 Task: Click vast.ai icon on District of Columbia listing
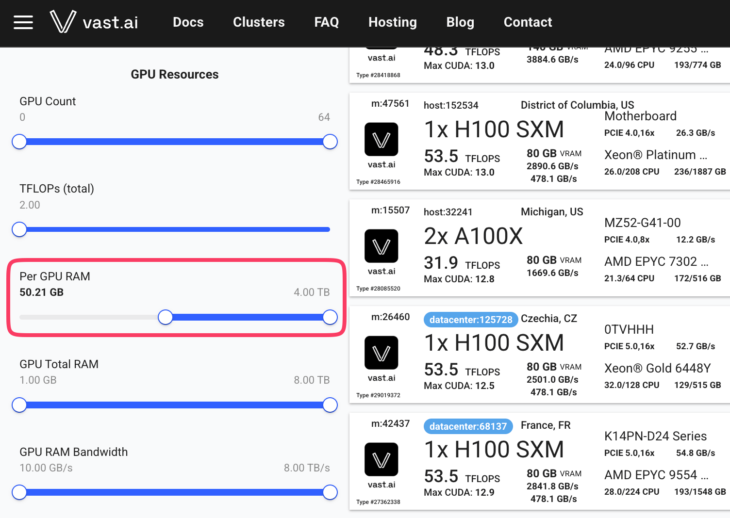click(382, 140)
